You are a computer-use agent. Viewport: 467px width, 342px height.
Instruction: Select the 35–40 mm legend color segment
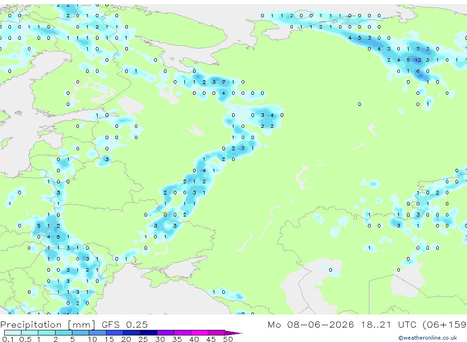pos(182,333)
